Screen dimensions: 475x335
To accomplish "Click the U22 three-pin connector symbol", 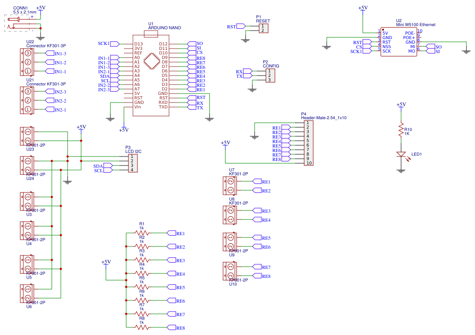I will click(x=26, y=62).
